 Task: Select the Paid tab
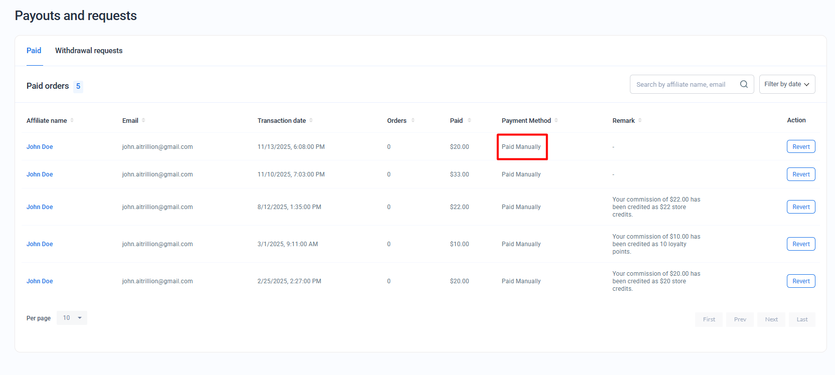pos(34,51)
